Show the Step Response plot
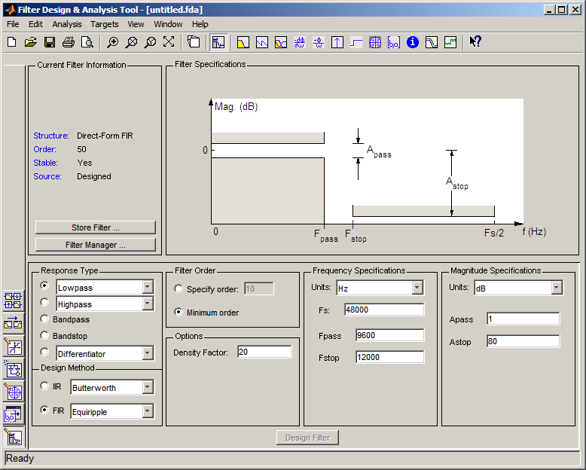This screenshot has width=586, height=470. (356, 42)
